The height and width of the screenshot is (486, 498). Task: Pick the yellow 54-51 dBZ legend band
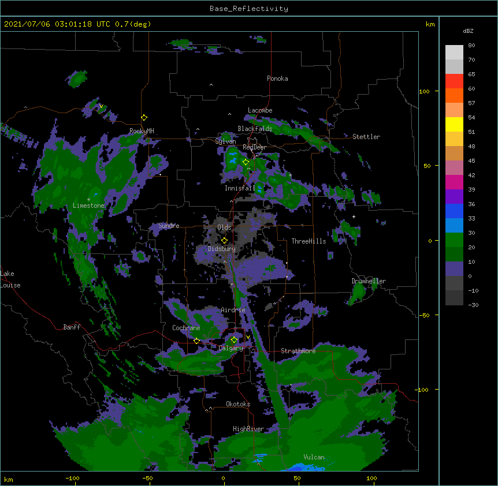pyautogui.click(x=454, y=124)
